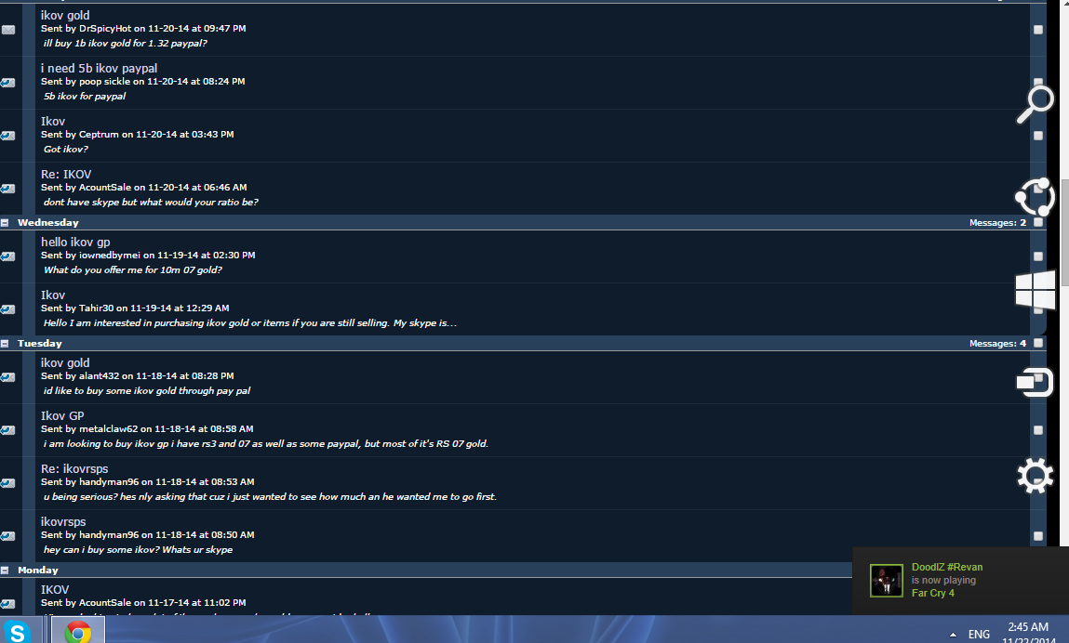The height and width of the screenshot is (643, 1069).
Task: Click unread envelope icon beside DrSpicyHot message
Action: tap(8, 30)
